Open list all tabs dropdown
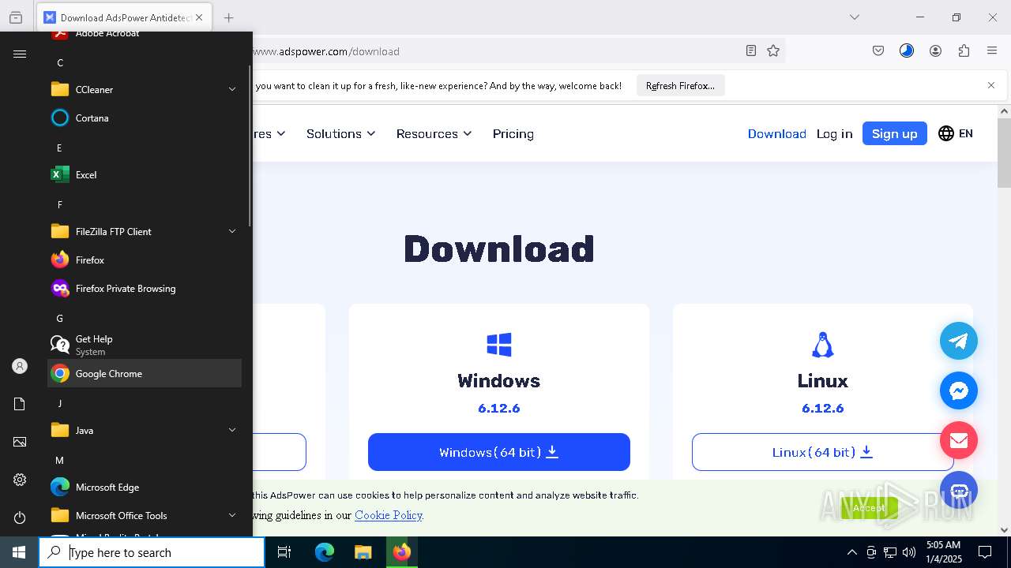1011x568 pixels. (x=855, y=17)
